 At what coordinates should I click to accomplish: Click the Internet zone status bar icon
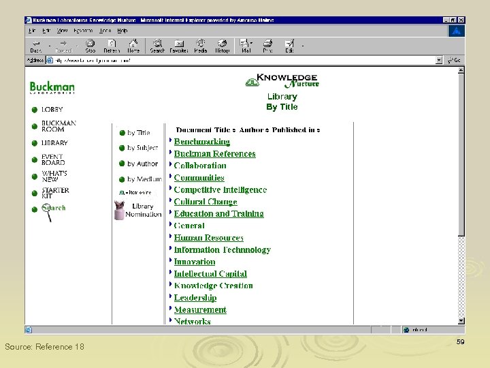coord(406,330)
